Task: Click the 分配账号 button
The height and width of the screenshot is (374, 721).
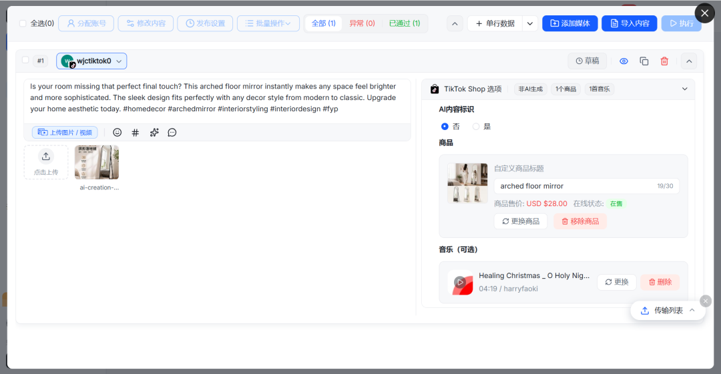Action: point(86,23)
